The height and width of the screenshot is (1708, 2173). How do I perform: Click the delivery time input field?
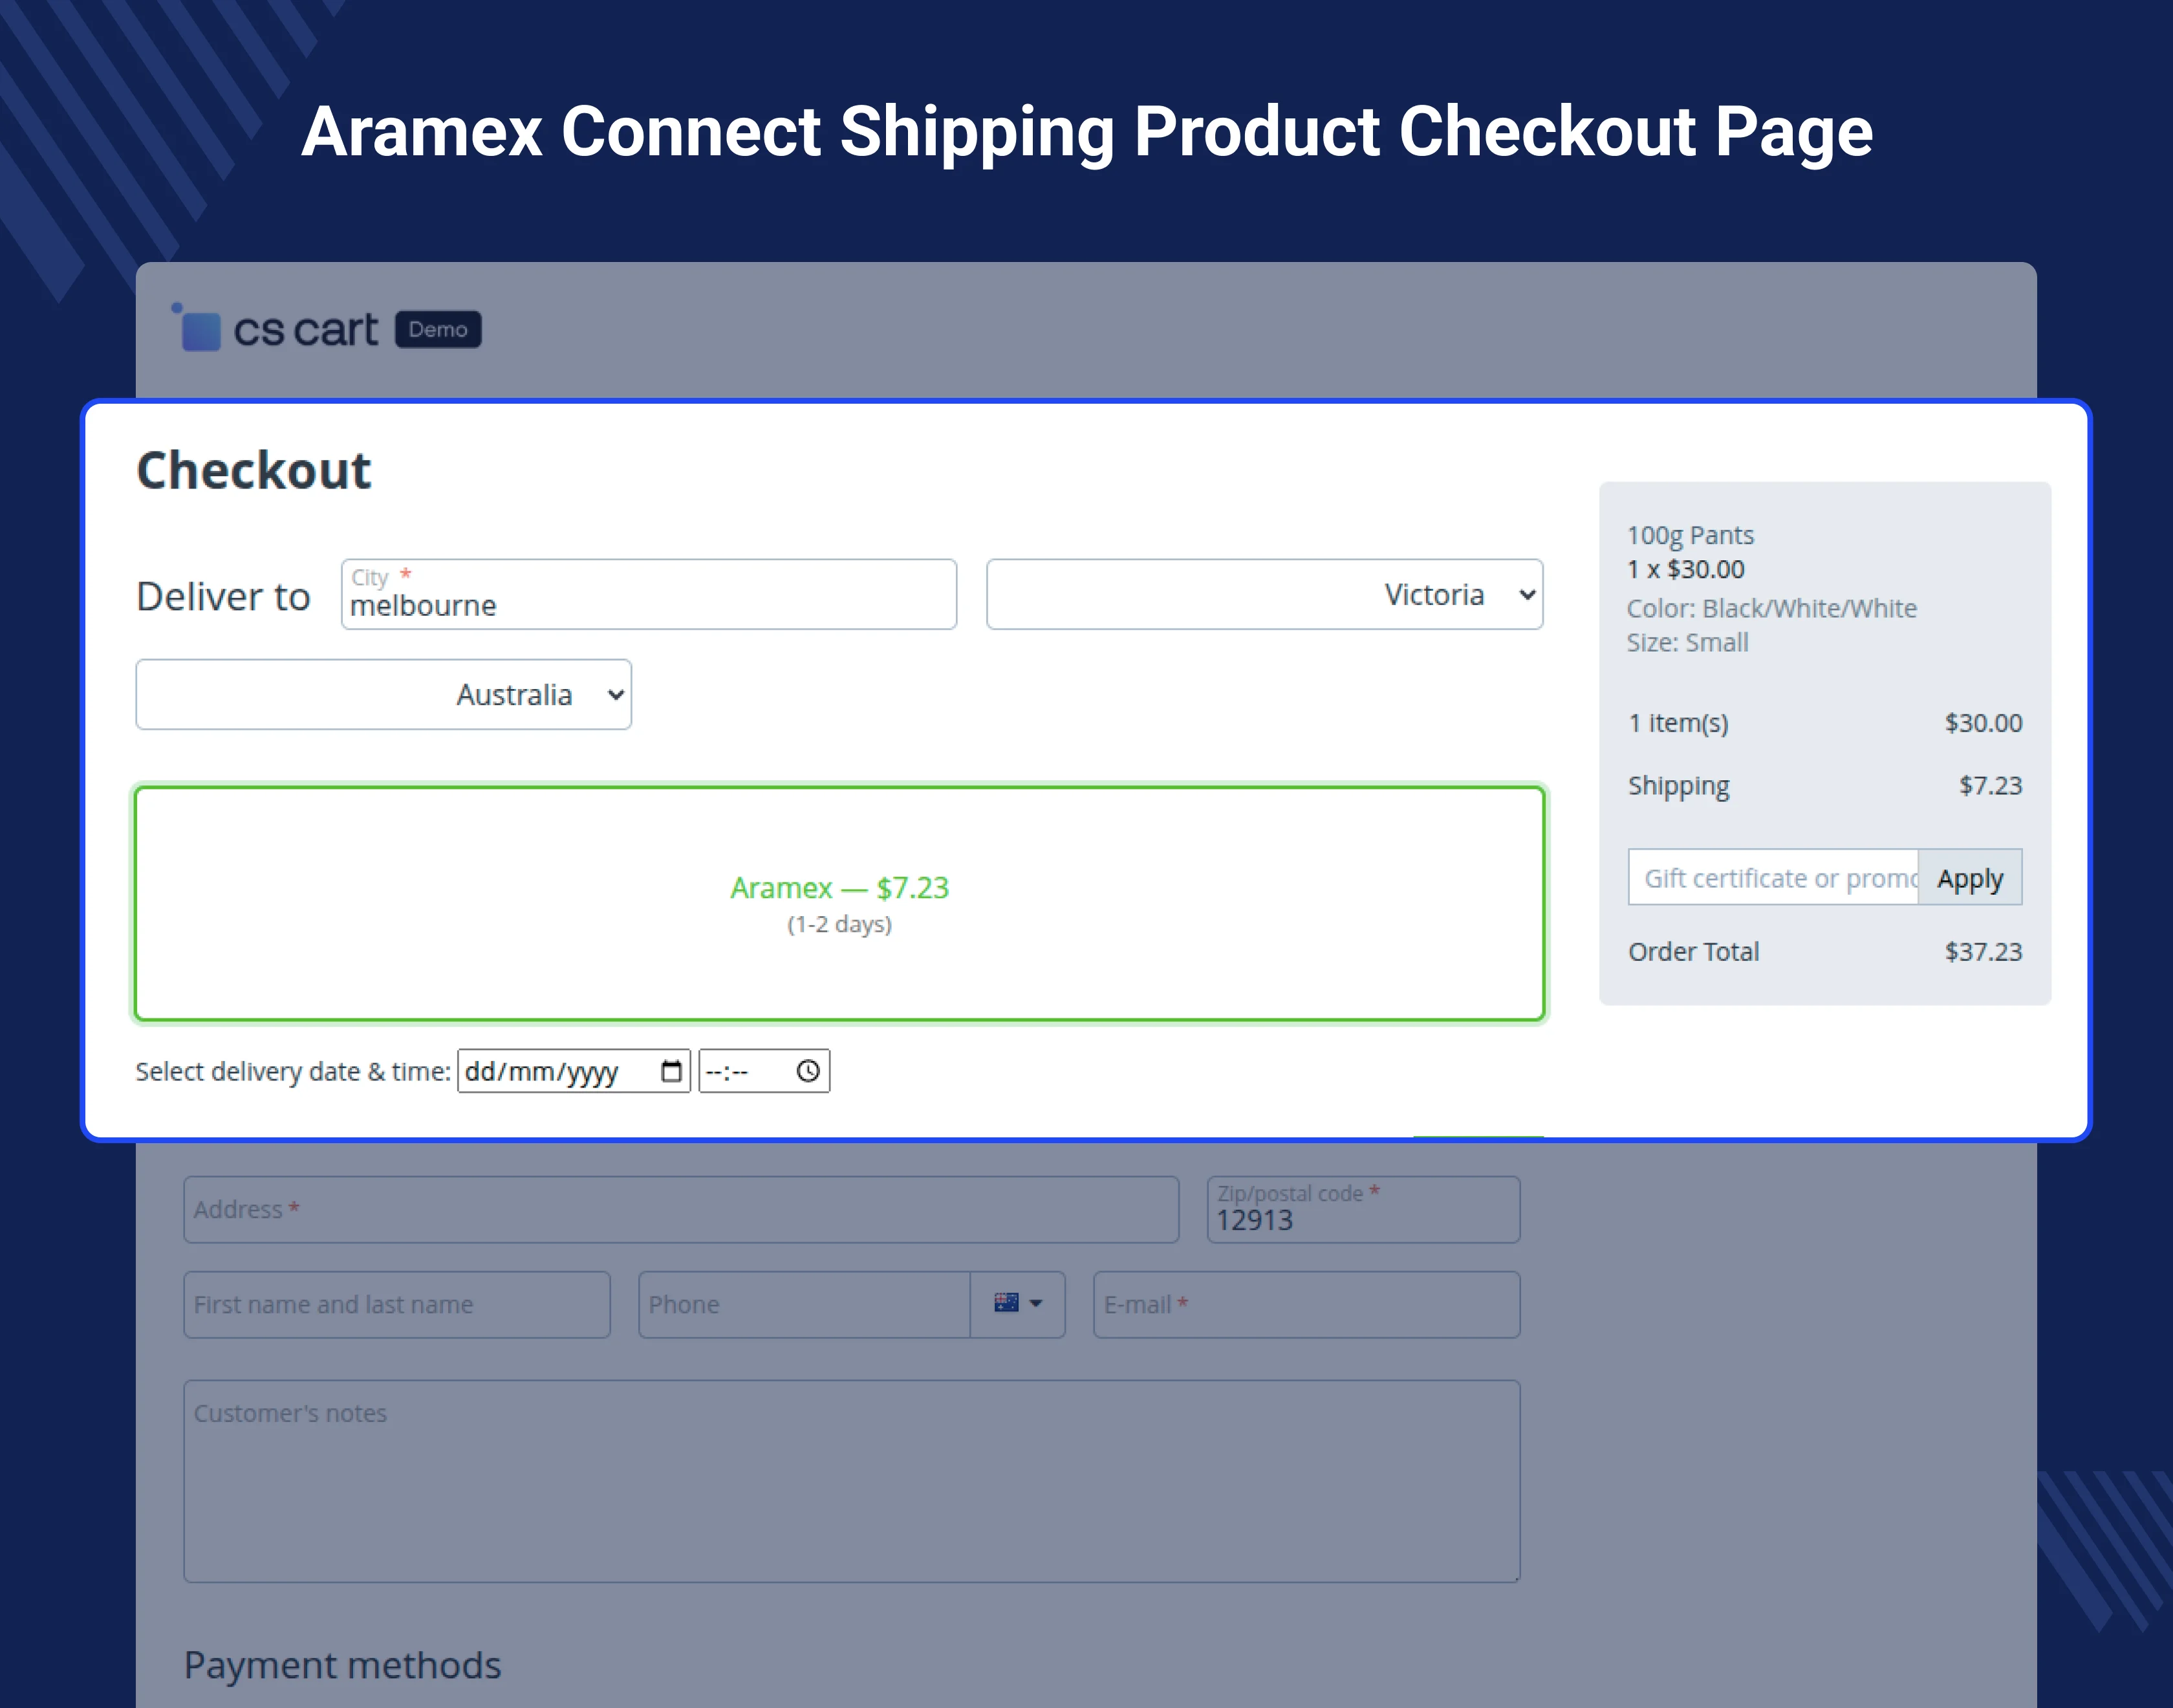click(x=744, y=1071)
